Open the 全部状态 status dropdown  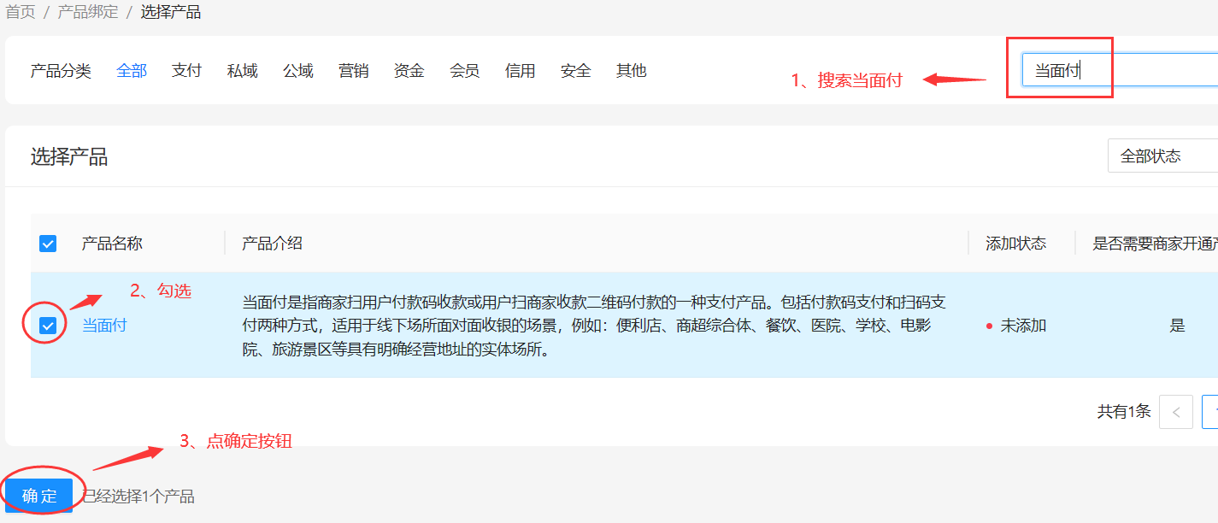click(x=1162, y=156)
